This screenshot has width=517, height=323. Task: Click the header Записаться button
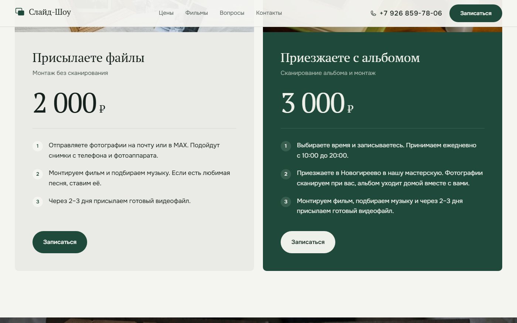click(476, 13)
